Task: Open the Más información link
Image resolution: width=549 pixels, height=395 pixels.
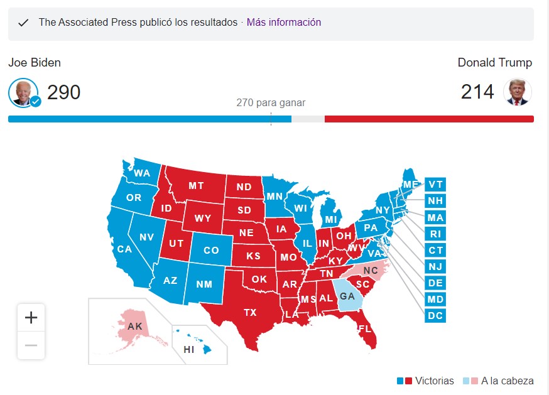Action: click(283, 22)
